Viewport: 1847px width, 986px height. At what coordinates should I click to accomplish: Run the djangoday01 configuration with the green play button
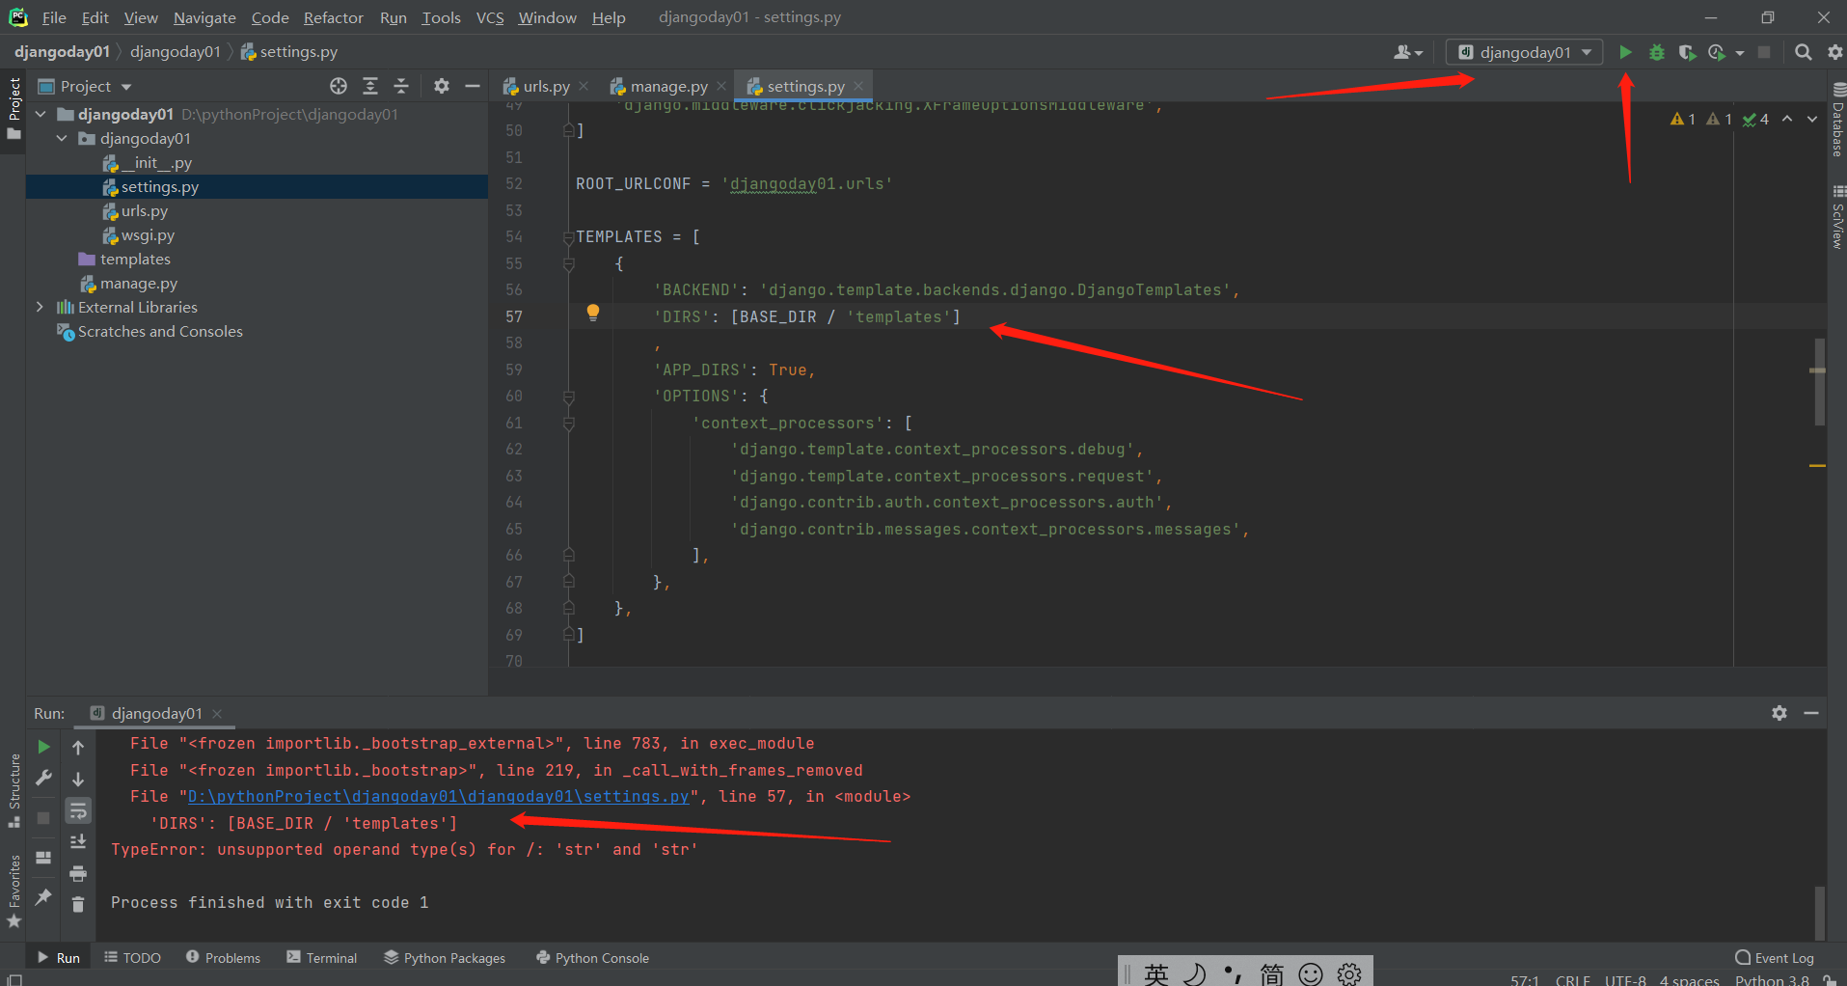coord(1625,52)
